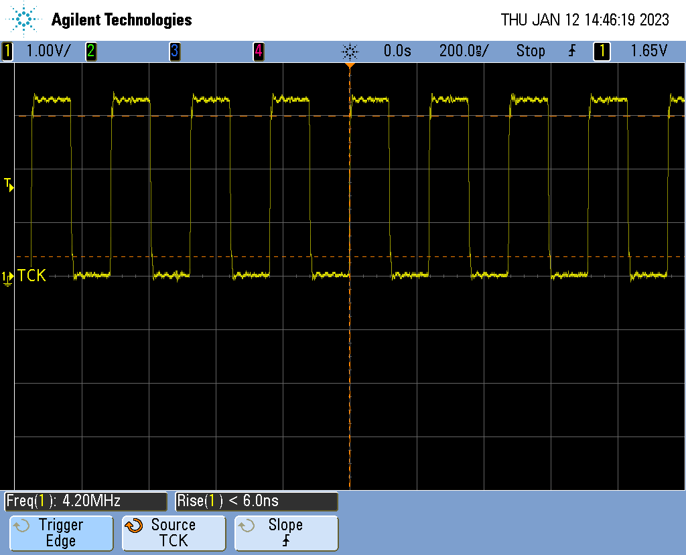Toggle channel 2 green indicator
Screen dimensions: 686x555
(90, 51)
